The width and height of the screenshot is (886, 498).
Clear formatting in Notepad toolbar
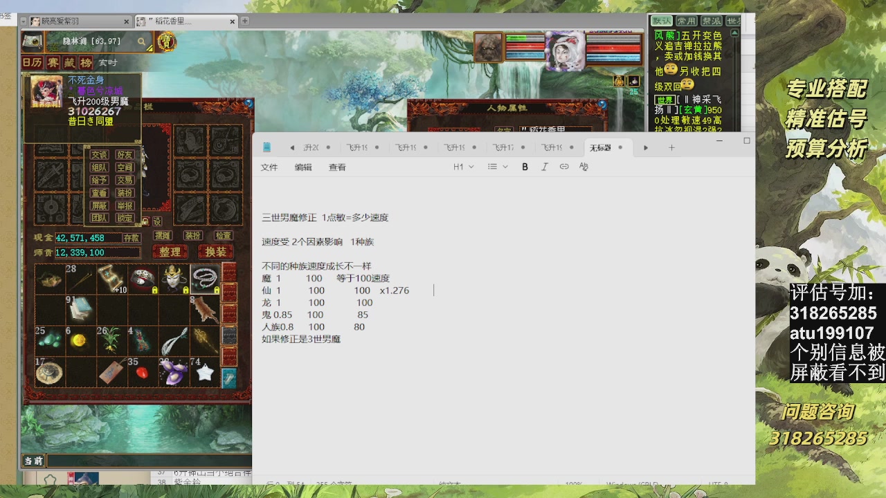584,167
